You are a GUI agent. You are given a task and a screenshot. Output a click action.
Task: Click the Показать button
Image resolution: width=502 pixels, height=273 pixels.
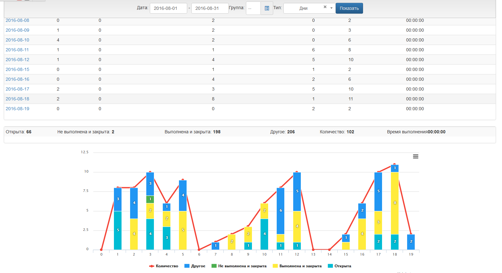tap(349, 8)
